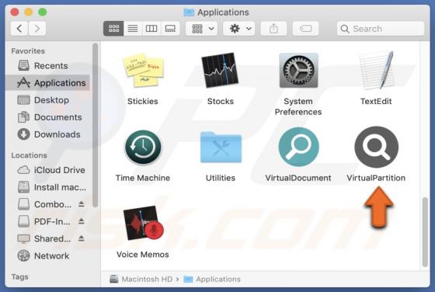The width and height of the screenshot is (435, 292).
Task: Open iCloud Drive in the sidebar
Action: [x=47, y=170]
